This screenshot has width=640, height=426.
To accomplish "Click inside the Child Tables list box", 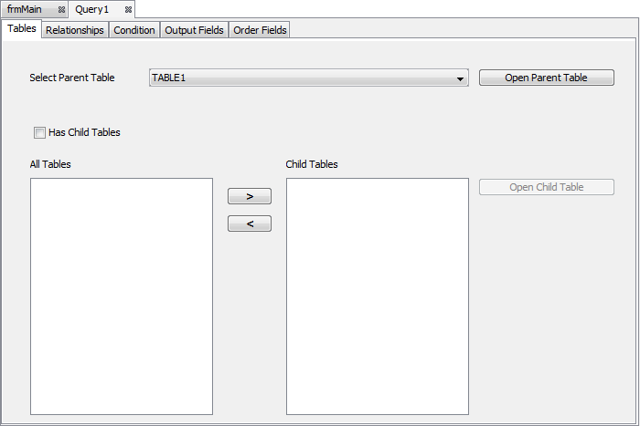I will [x=378, y=296].
